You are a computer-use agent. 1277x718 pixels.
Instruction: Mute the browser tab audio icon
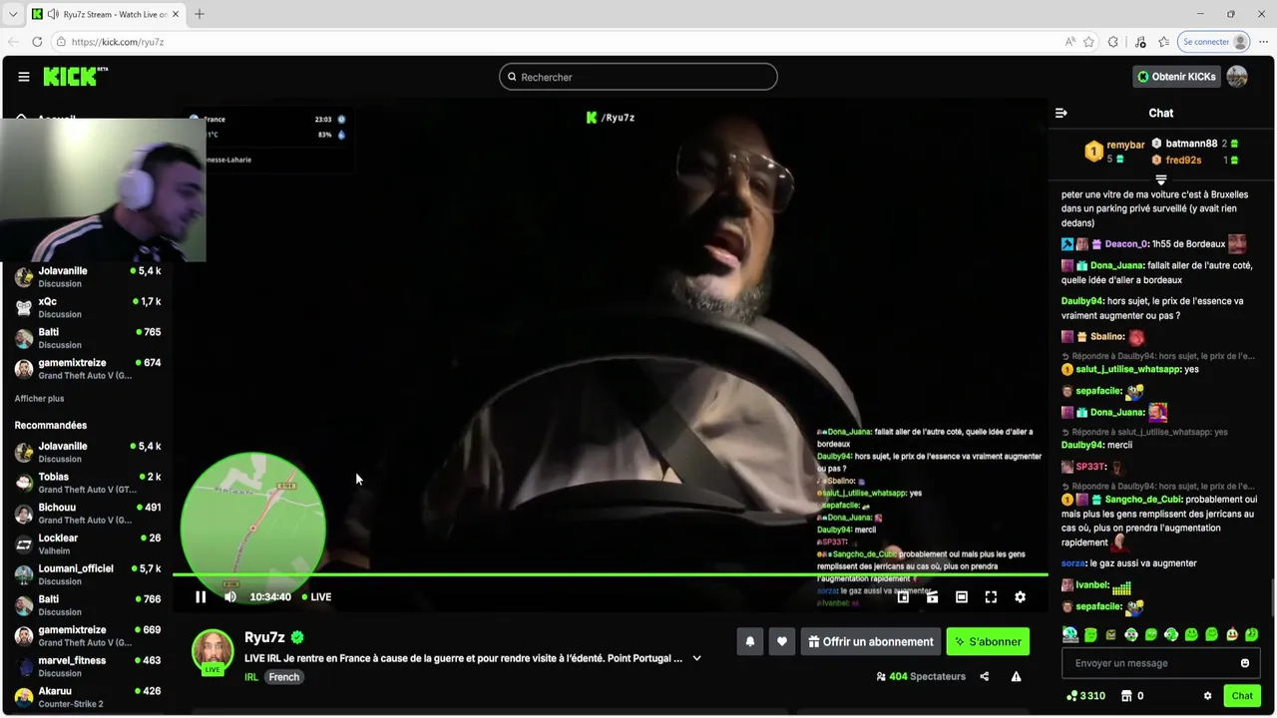(52, 14)
